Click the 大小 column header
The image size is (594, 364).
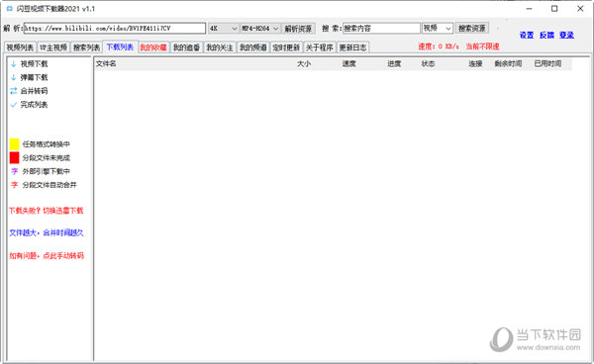pos(304,63)
